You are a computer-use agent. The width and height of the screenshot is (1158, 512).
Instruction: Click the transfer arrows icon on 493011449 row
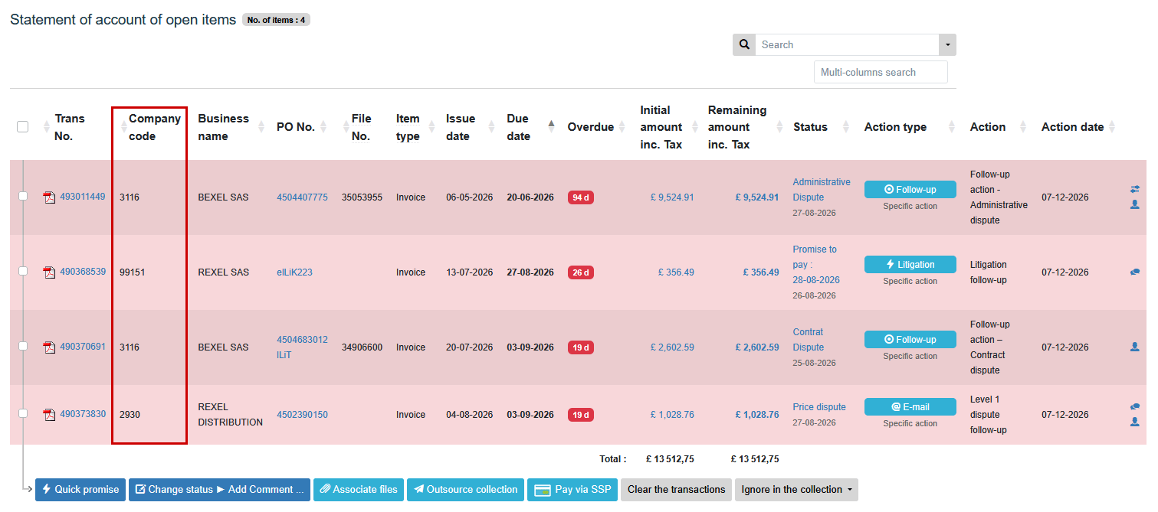pos(1135,189)
